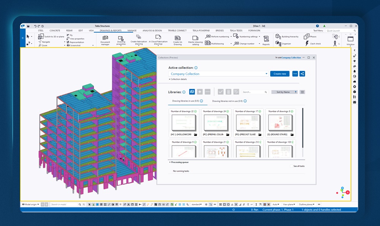380x226 pixels.
Task: Toggle Model origin in the status bar
Action: pyautogui.click(x=30, y=204)
